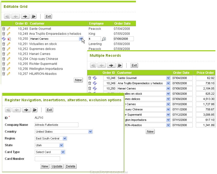Screen dimensions: 217x174
Task: Click the magnifier lookup icon beside Employee field
Action: pos(104,39)
